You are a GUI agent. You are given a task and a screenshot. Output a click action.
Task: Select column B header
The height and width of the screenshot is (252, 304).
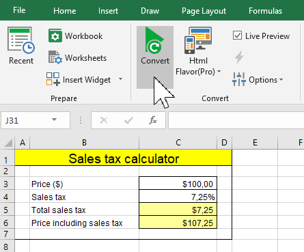[x=84, y=143]
